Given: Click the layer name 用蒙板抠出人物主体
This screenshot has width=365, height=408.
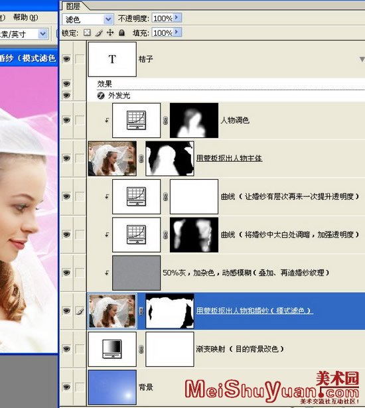Looking at the screenshot, I should point(229,158).
